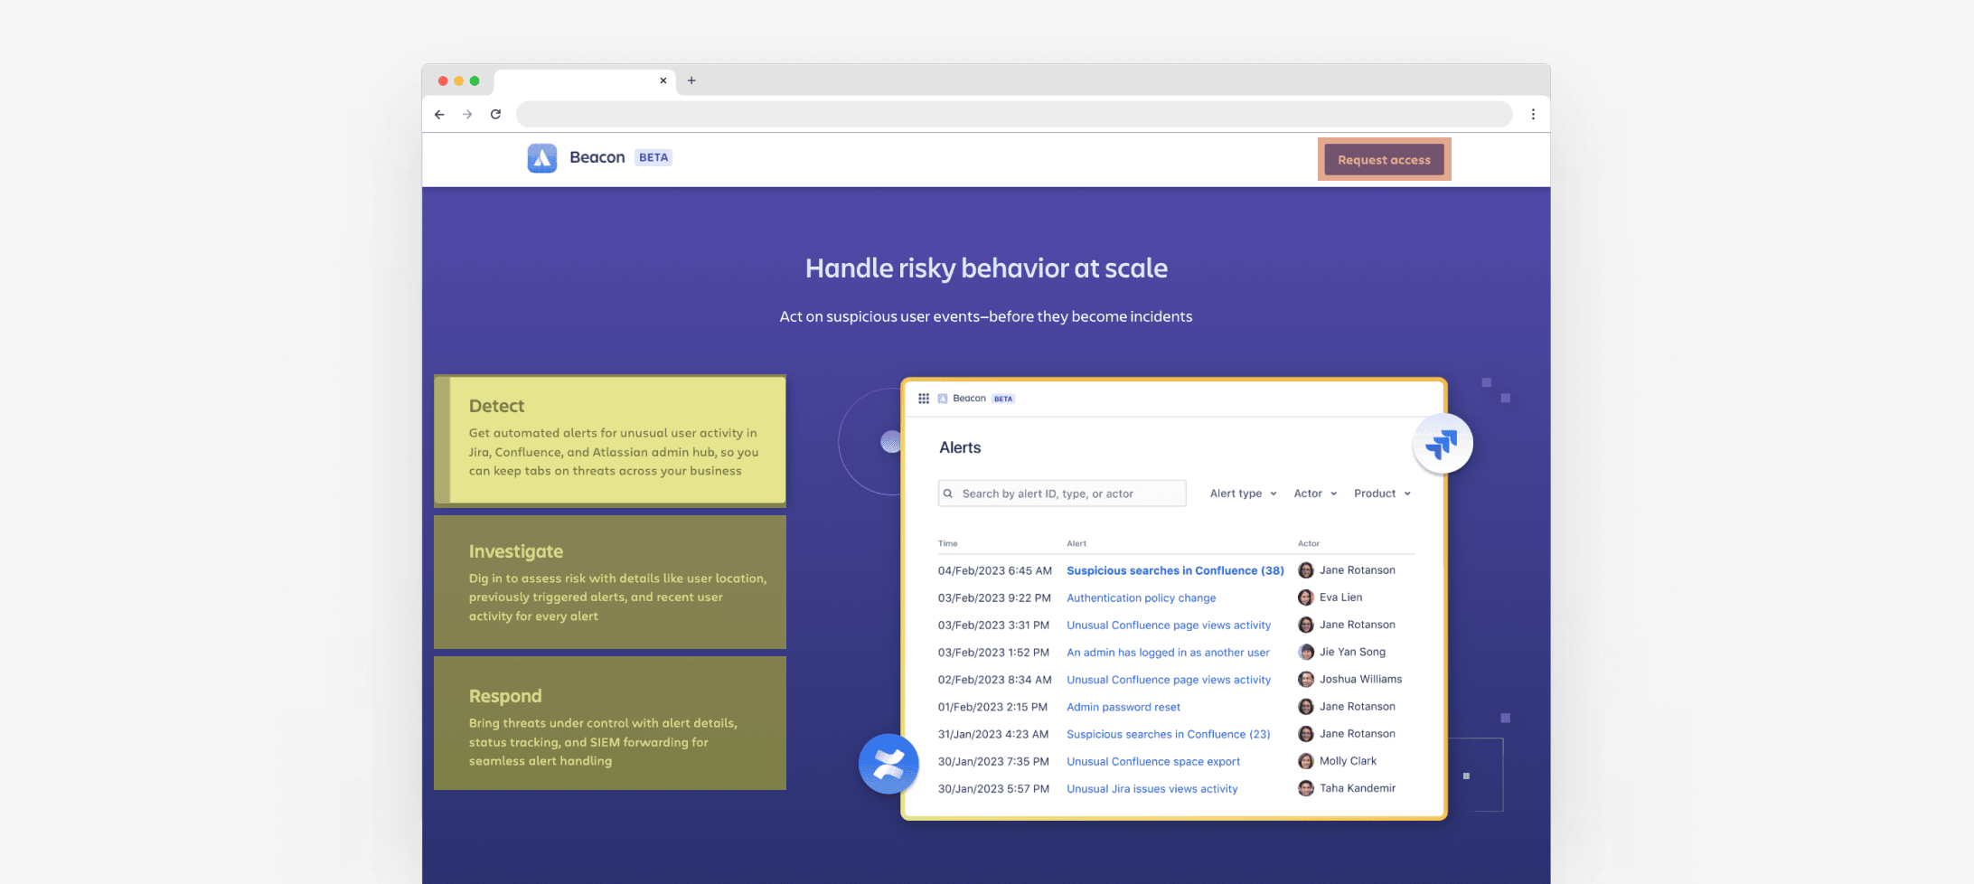
Task: Click the browser forward arrow
Action: (467, 114)
